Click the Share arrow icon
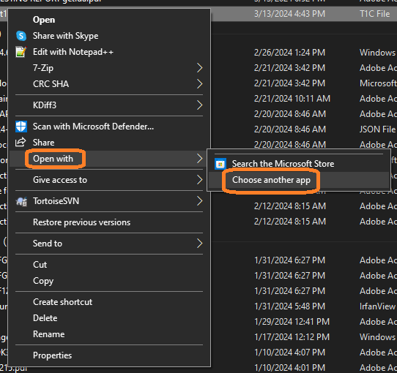Viewport: 397px width, 373px height. click(x=21, y=142)
